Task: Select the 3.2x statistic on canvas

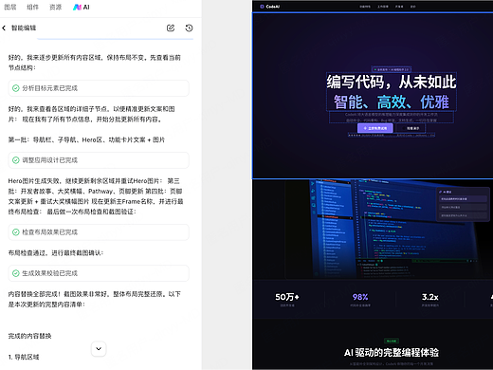Action: point(430,297)
